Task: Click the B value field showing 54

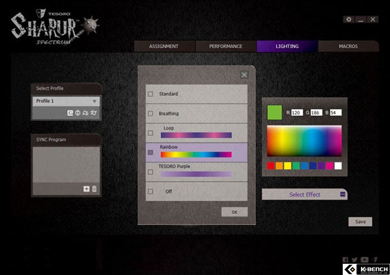Action: pyautogui.click(x=336, y=113)
